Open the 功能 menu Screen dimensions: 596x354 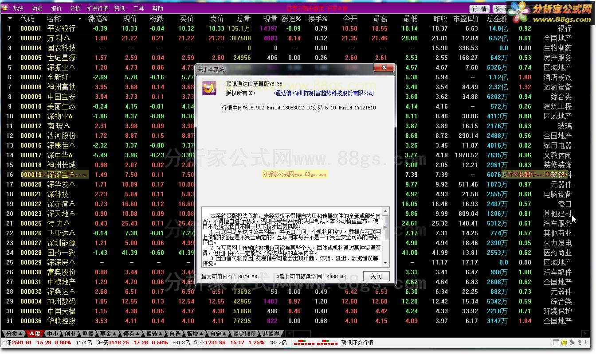pyautogui.click(x=37, y=8)
